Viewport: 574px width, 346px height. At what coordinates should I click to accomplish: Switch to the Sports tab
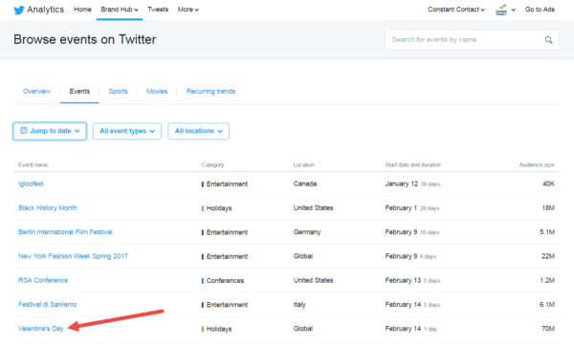[x=118, y=91]
